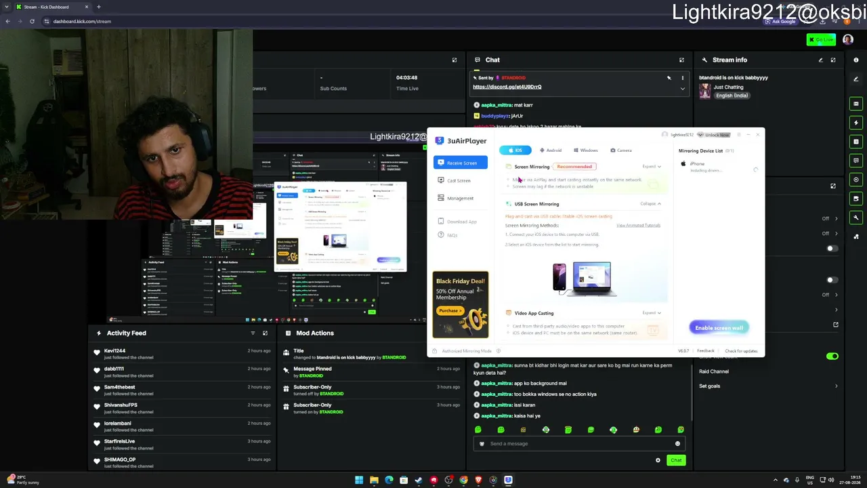Click Feedback link in 3uAirPlayer footer

click(x=706, y=351)
